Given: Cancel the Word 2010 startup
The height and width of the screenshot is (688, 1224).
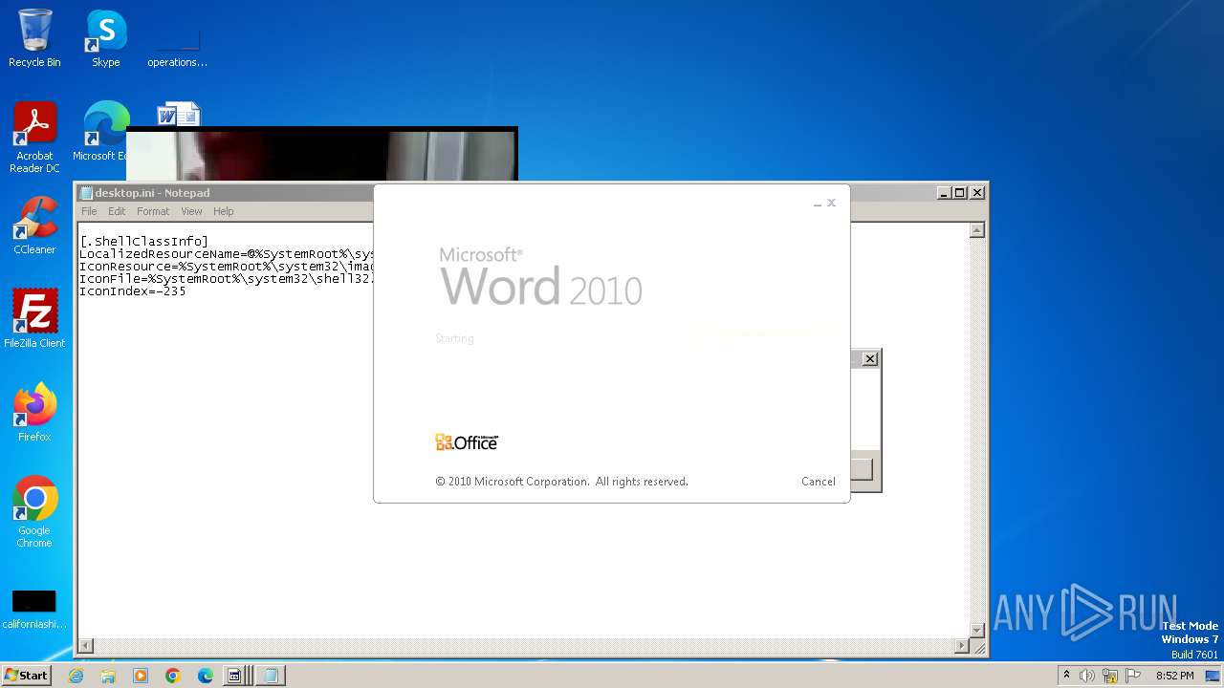Looking at the screenshot, I should click(819, 482).
